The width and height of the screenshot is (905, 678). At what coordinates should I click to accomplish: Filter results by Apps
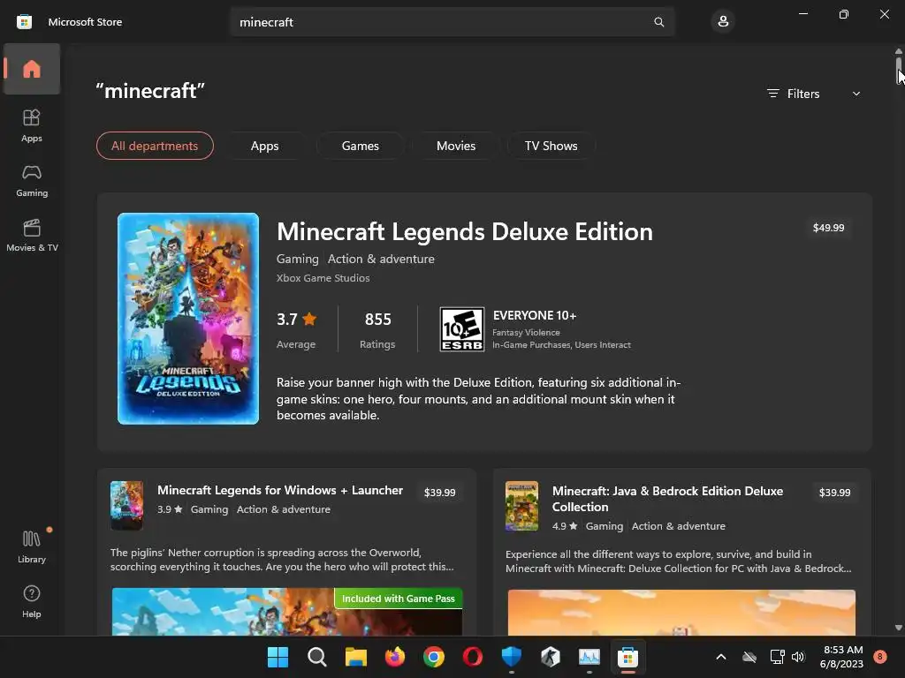tap(264, 146)
